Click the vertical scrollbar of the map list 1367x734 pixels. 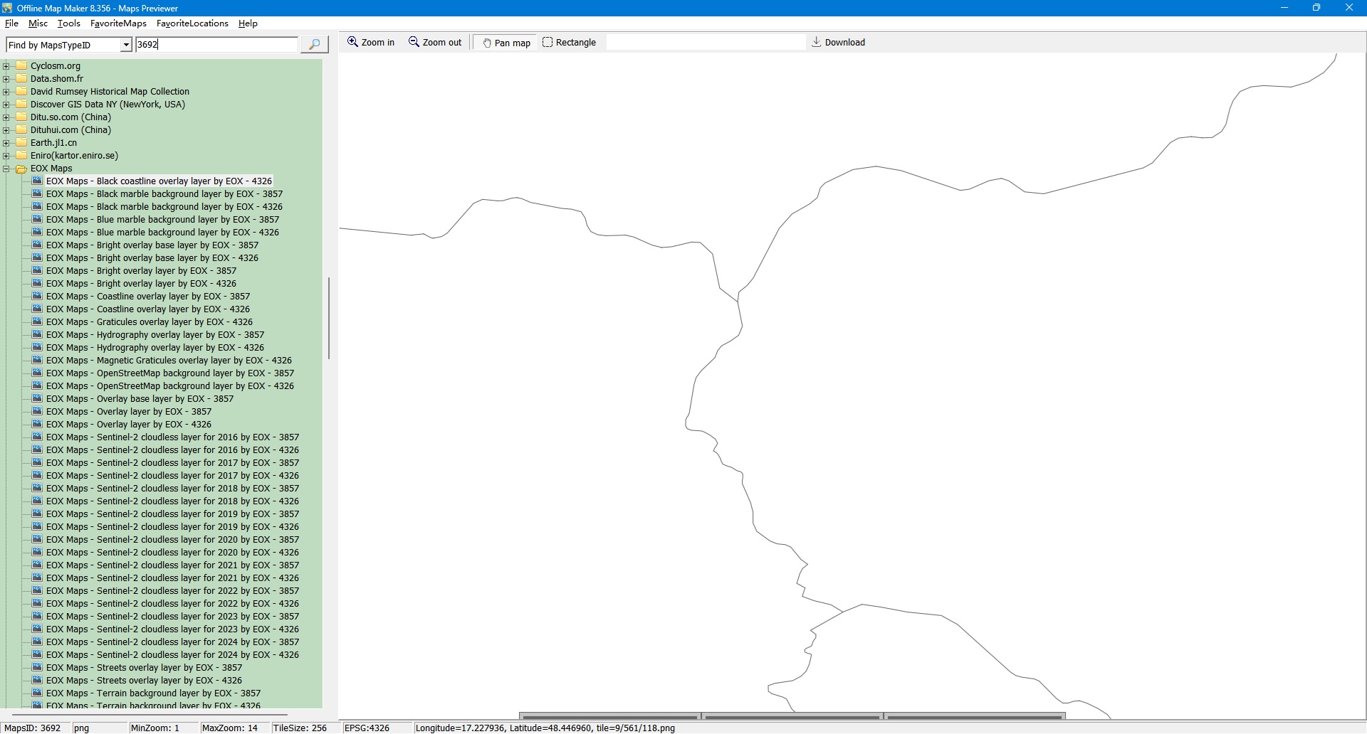[x=329, y=318]
